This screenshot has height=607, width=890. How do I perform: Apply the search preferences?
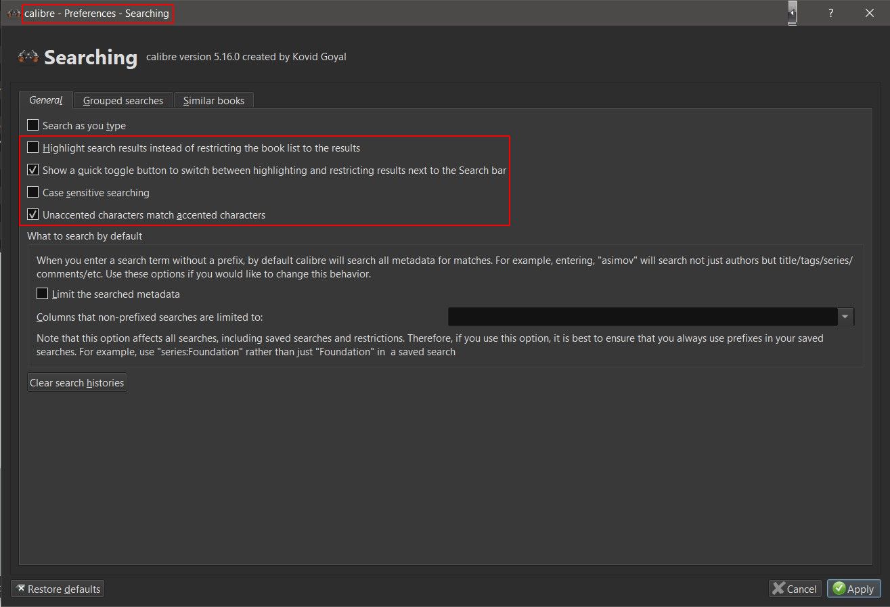(854, 589)
